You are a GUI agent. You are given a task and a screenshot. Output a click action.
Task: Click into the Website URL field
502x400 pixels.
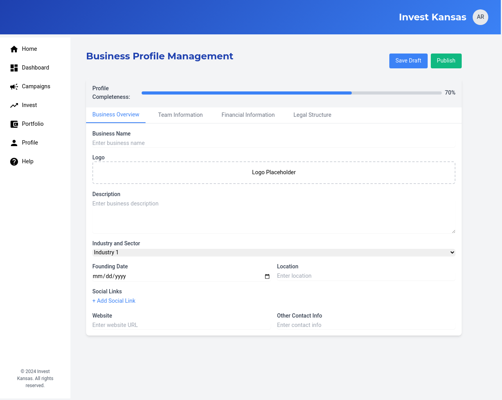181,325
